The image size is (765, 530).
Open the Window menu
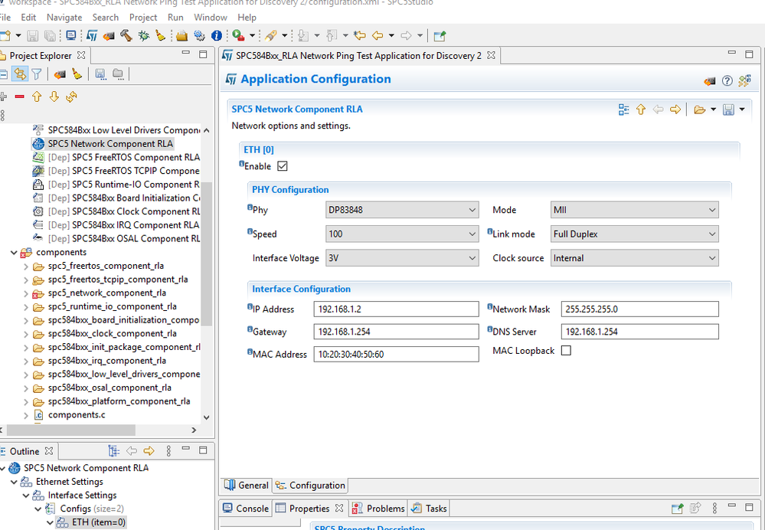(x=211, y=17)
